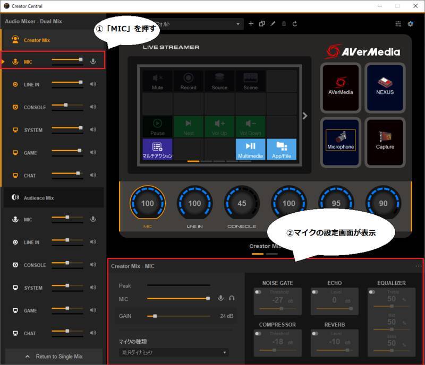Click Return to Single Mix button

pos(54,357)
